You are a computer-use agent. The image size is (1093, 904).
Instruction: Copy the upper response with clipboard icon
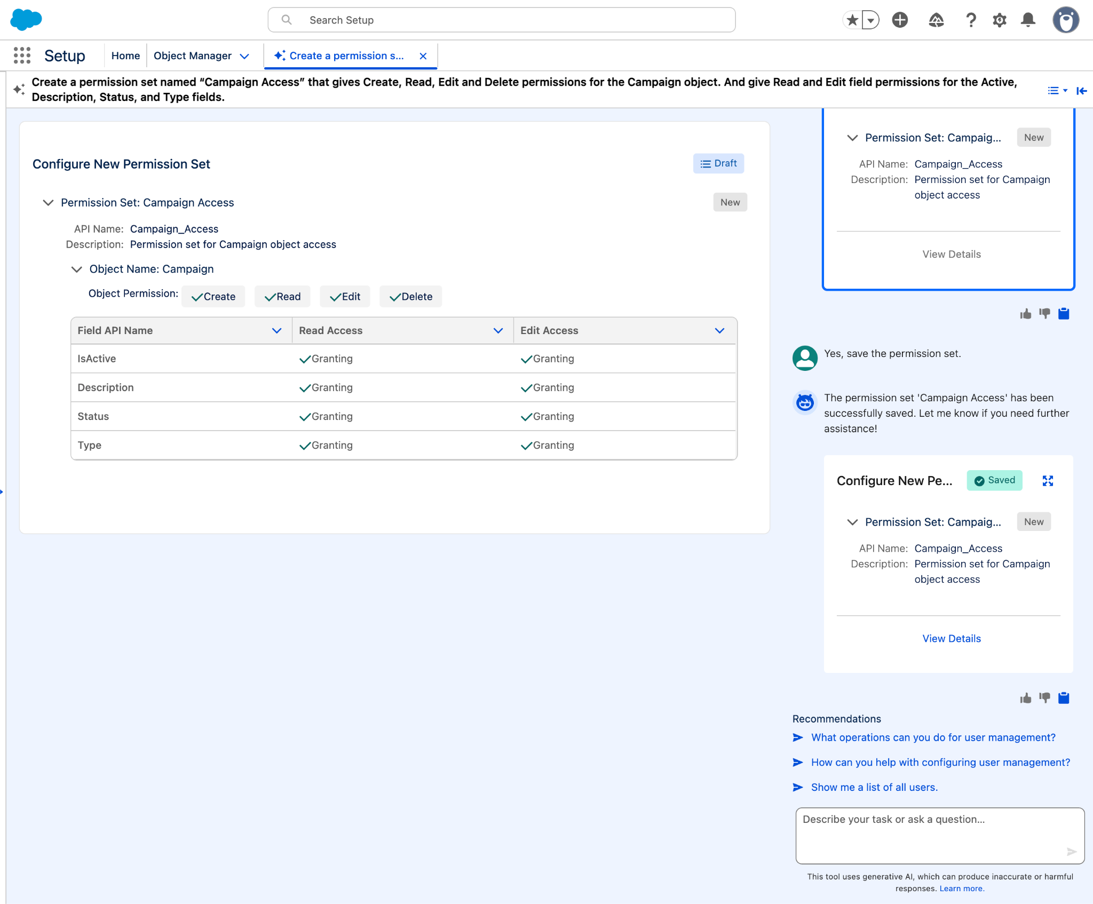1064,314
